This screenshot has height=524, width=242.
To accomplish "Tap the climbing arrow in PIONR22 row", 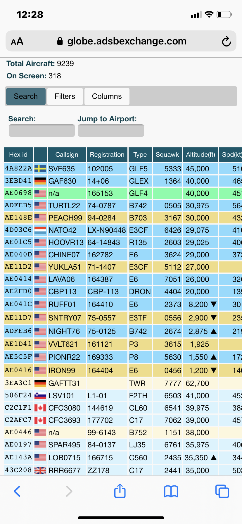I will [x=214, y=357].
